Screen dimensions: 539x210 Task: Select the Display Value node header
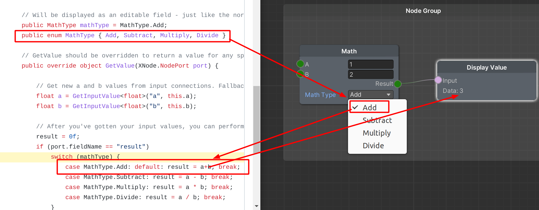coord(486,68)
